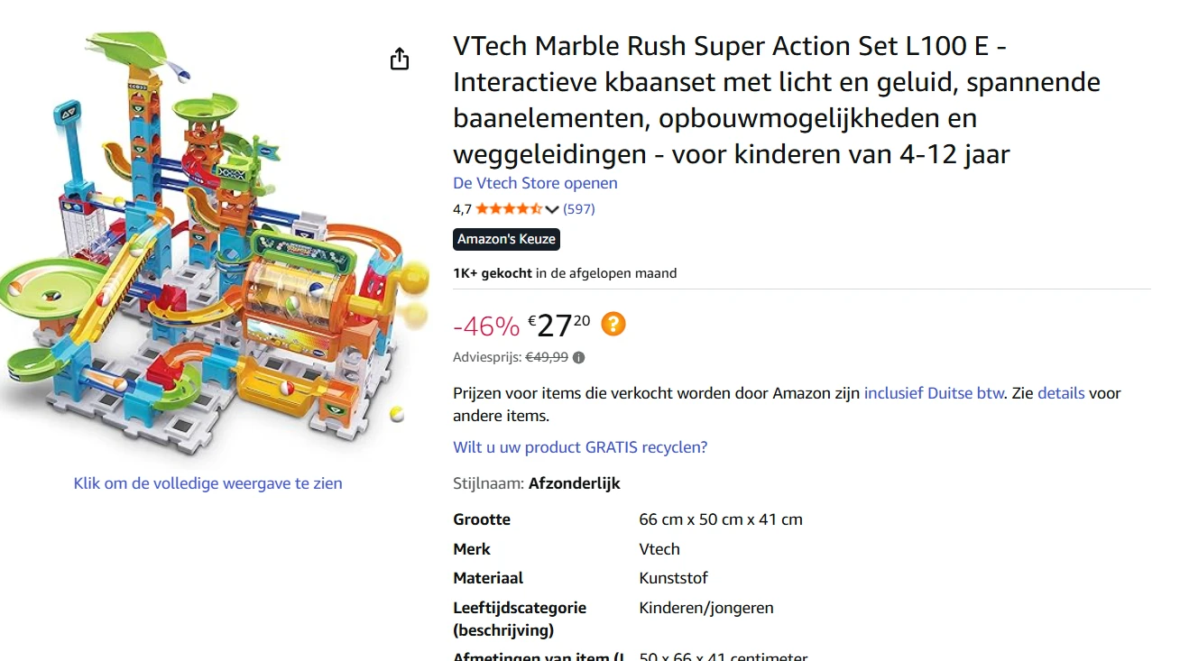This screenshot has height=661, width=1180.
Task: Open the 597 customer reviews link
Action: (578, 209)
